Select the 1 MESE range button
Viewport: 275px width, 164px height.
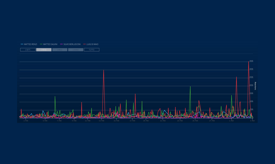[x=44, y=50]
